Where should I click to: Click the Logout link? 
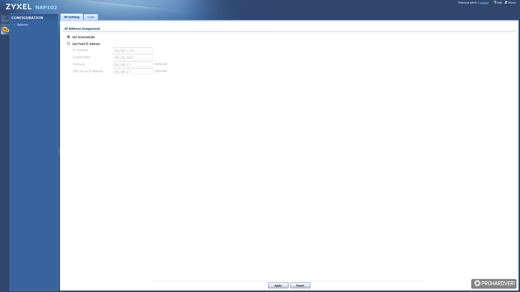(484, 3)
